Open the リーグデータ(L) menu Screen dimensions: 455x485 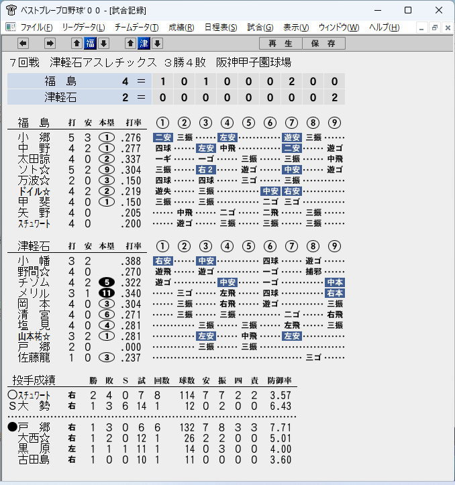(x=84, y=28)
